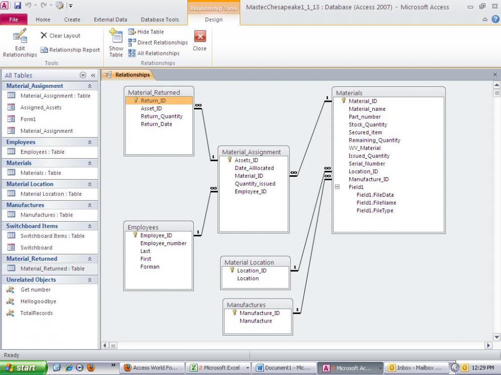Image resolution: width=501 pixels, height=375 pixels.
Task: Collapse Field1 in Materials table
Action: 337,187
